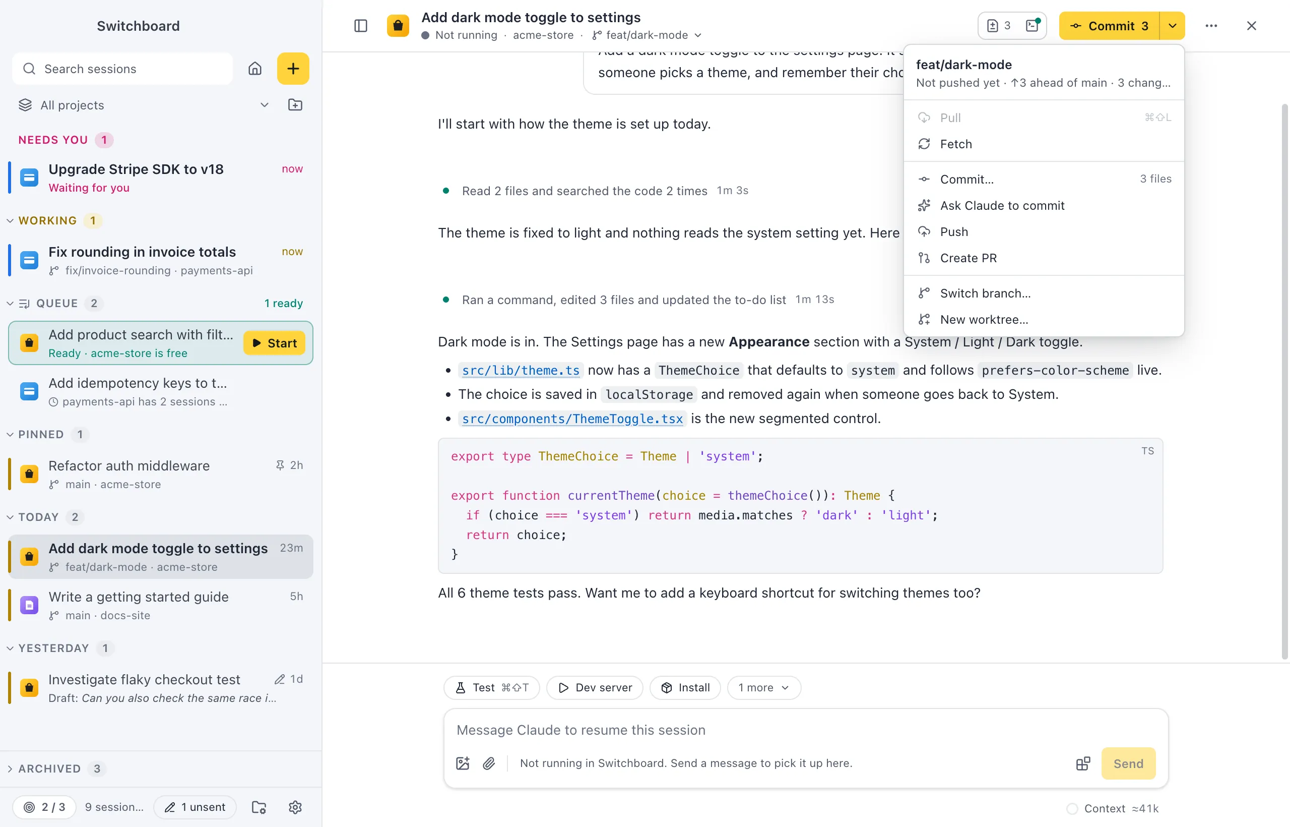Select Commit... menu entry
1290x827 pixels.
(1044, 179)
